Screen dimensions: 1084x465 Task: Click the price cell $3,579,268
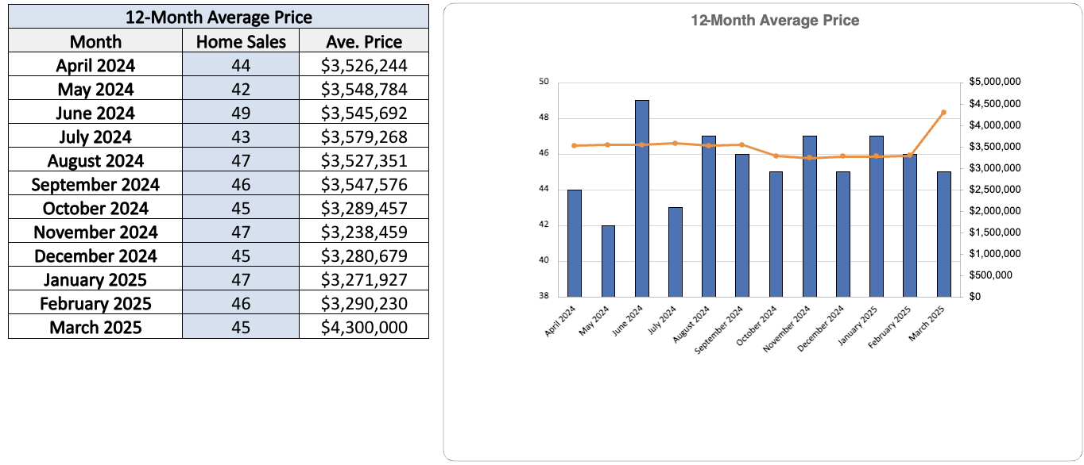tap(364, 136)
